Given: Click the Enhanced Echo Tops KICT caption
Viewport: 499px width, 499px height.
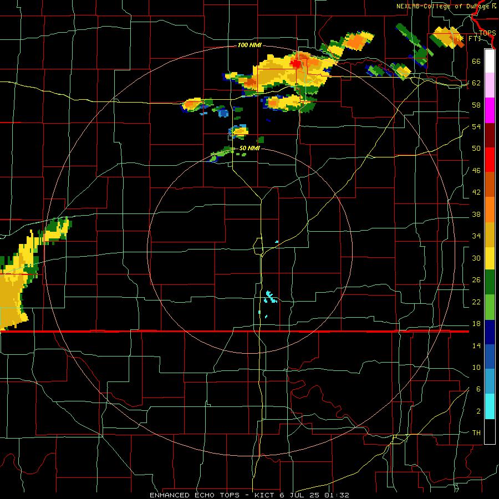Looking at the screenshot, I should pyautogui.click(x=249, y=495).
